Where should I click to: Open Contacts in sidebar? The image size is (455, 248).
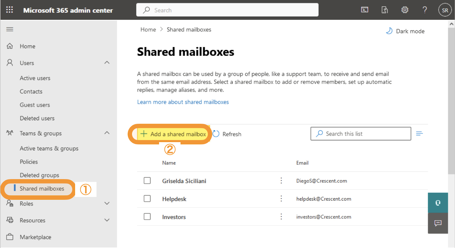(x=31, y=91)
